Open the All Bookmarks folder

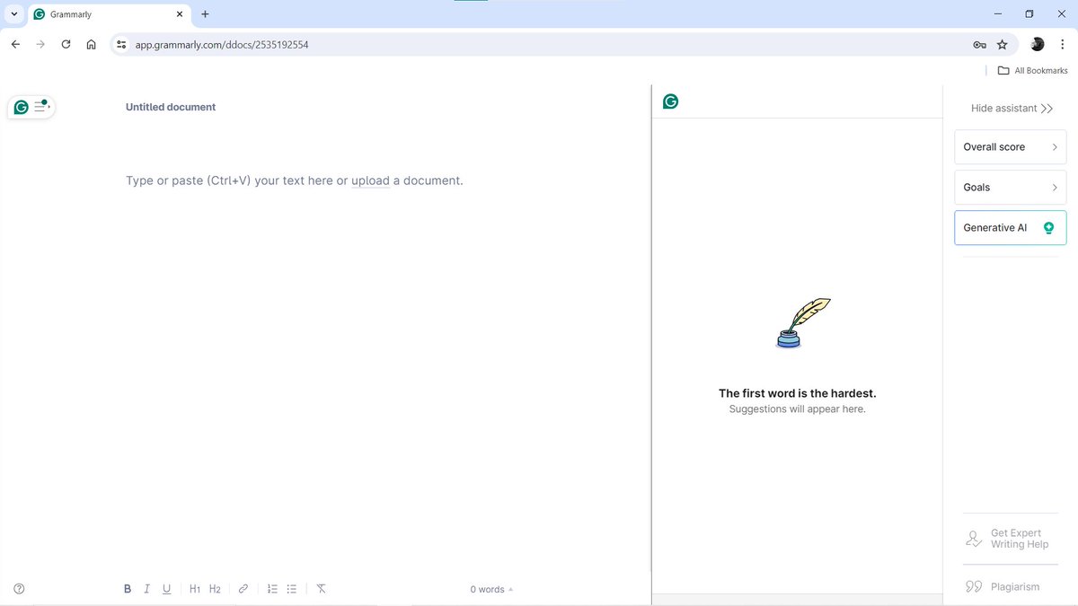pos(1033,70)
